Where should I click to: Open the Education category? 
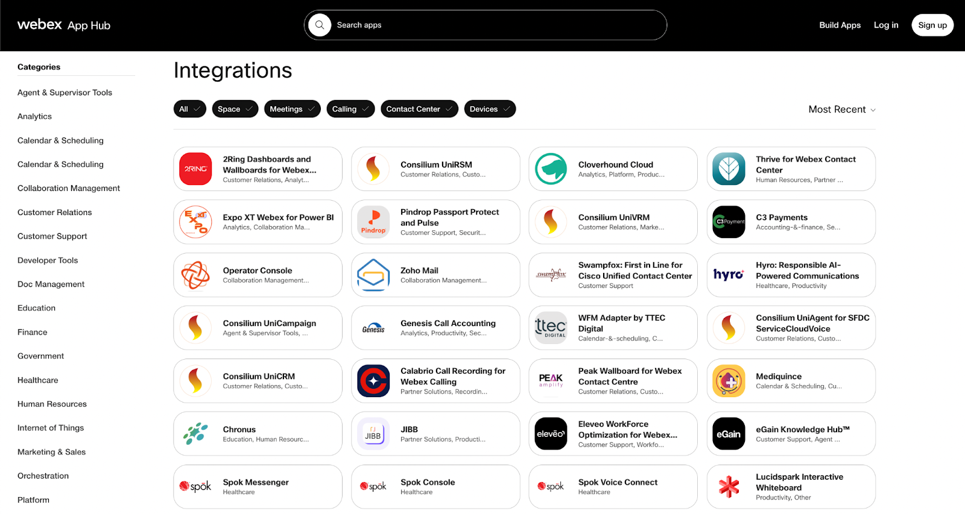coord(36,308)
